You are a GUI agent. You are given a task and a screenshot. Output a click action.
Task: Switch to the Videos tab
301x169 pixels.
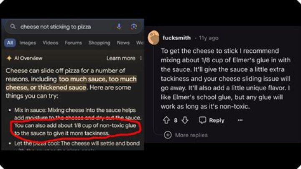coord(50,43)
